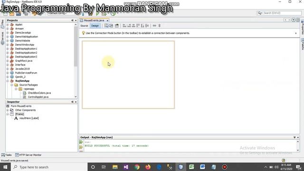Click the light bulb hint icon
Image resolution: width=304 pixels, height=171 pixels.
click(x=84, y=33)
